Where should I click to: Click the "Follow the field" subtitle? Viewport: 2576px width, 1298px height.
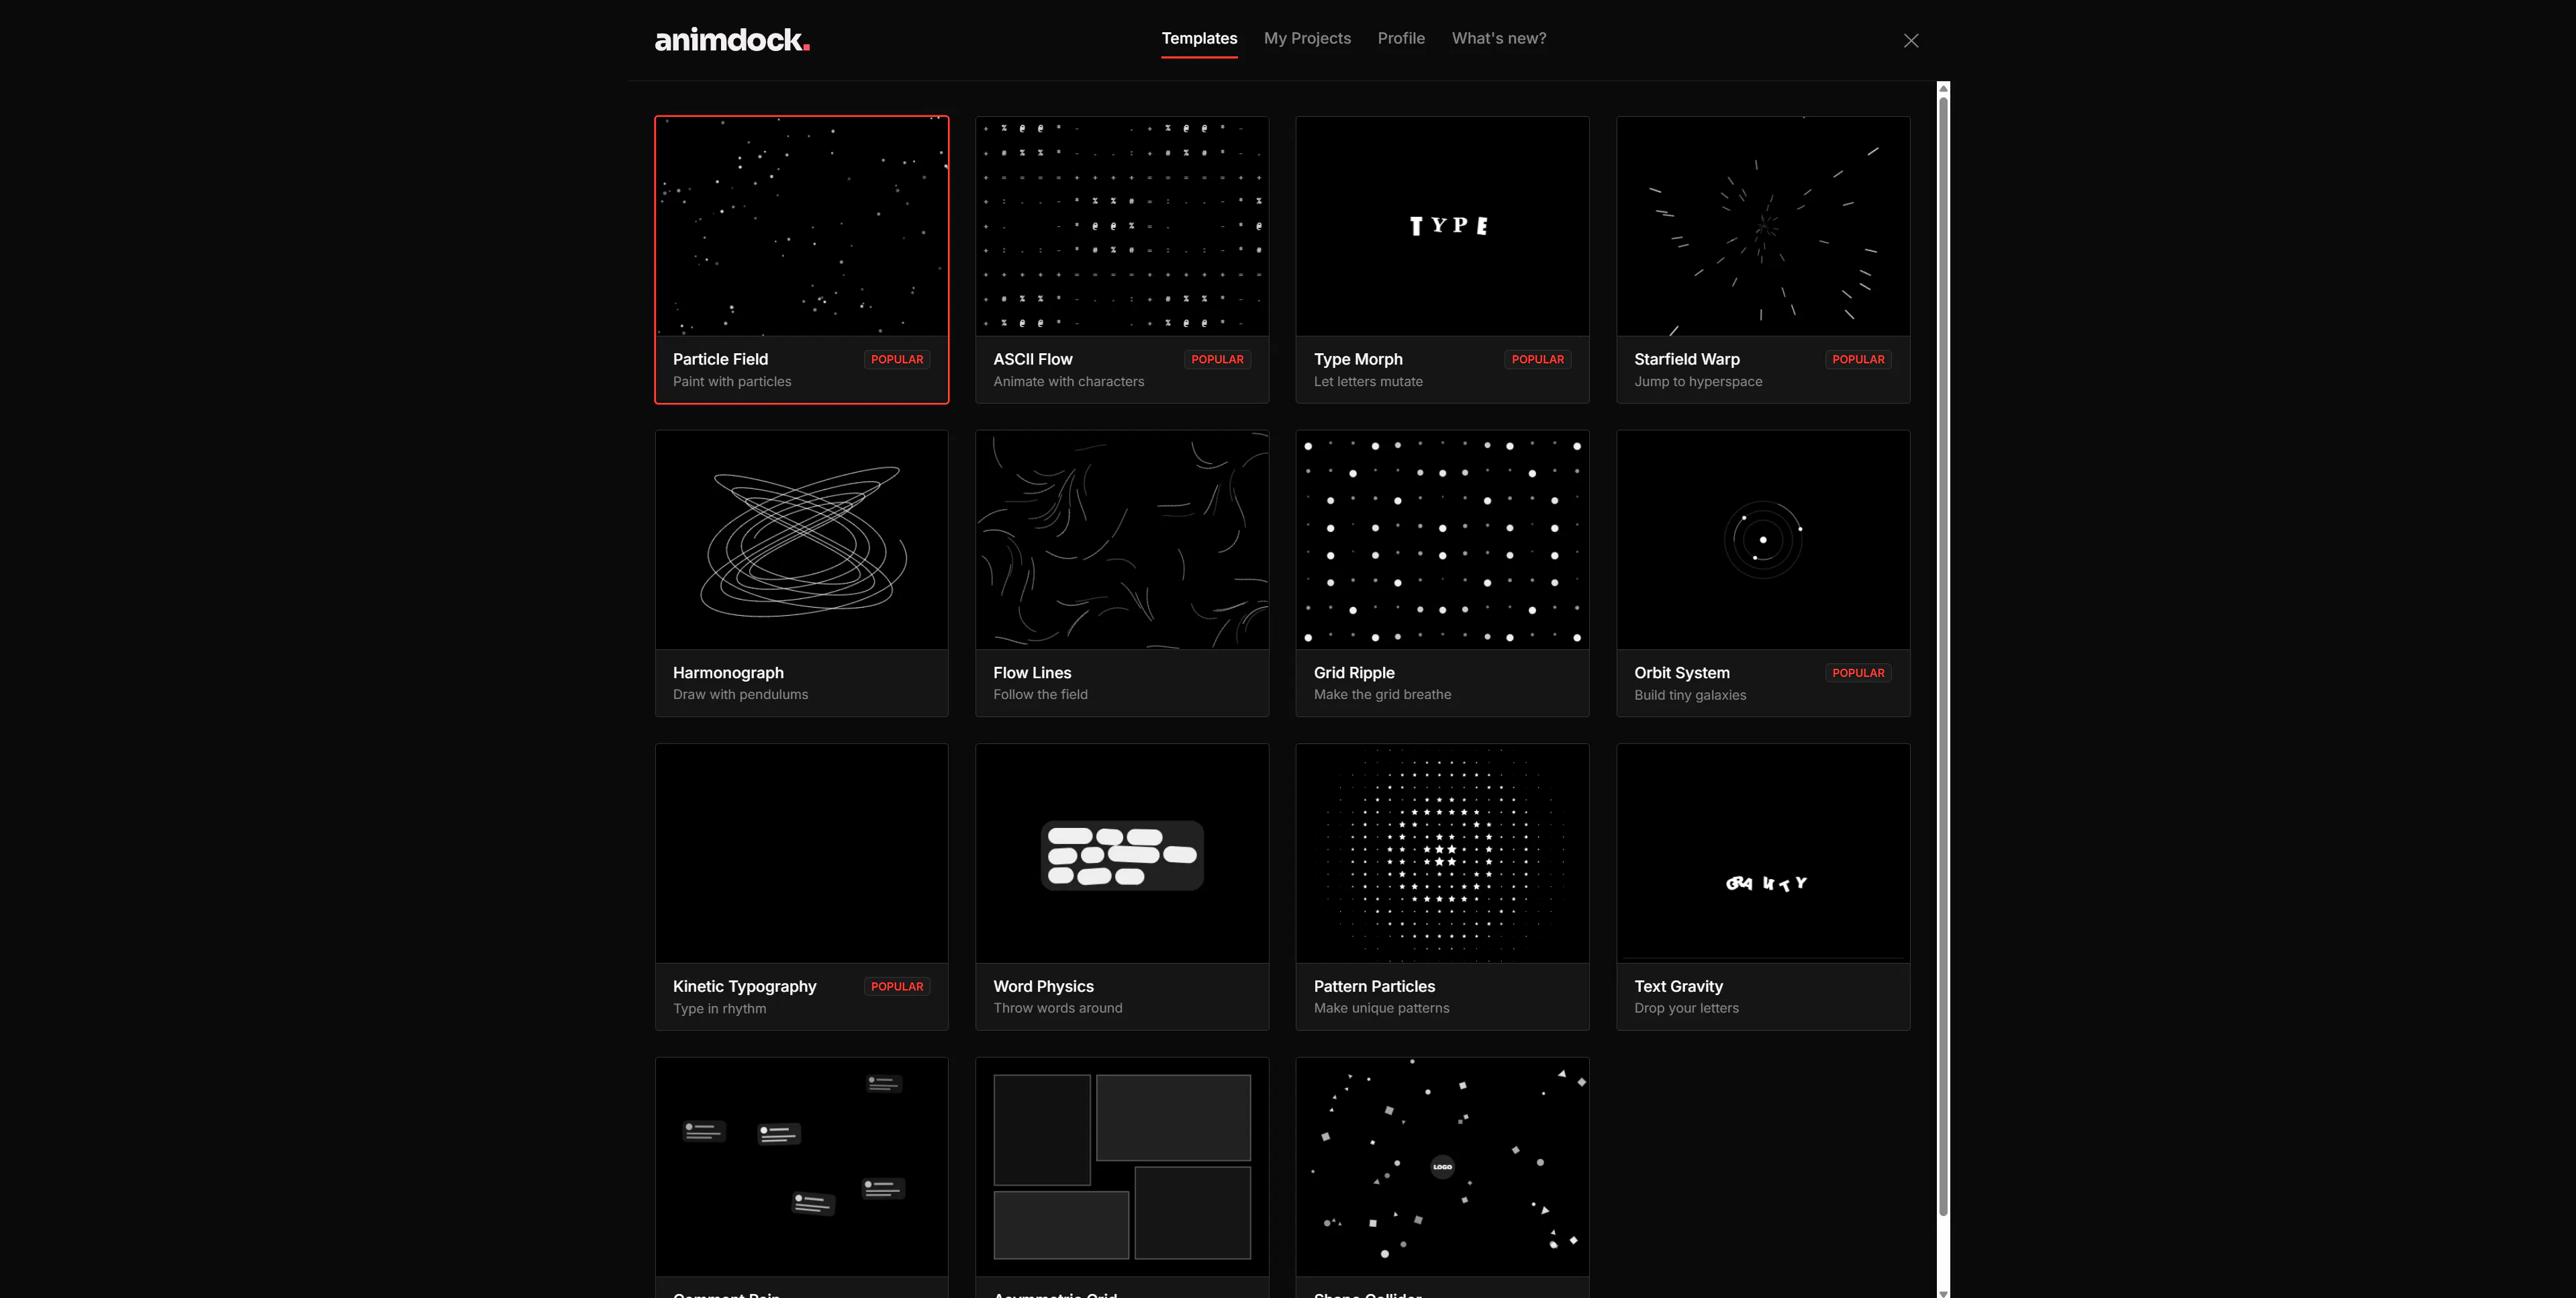click(1040, 694)
